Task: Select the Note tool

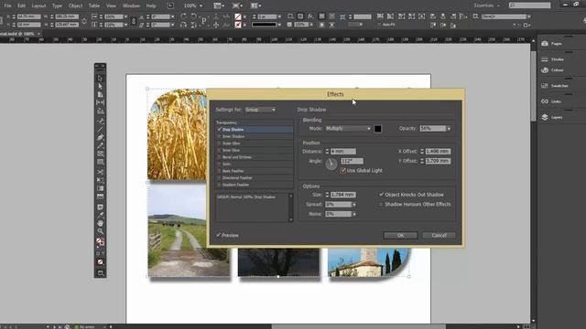Action: (100, 207)
